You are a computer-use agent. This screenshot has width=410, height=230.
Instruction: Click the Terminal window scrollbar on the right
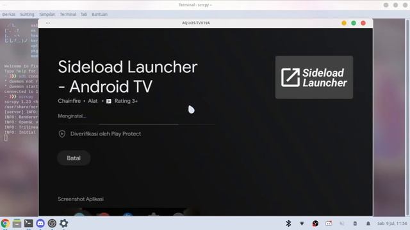click(x=407, y=118)
